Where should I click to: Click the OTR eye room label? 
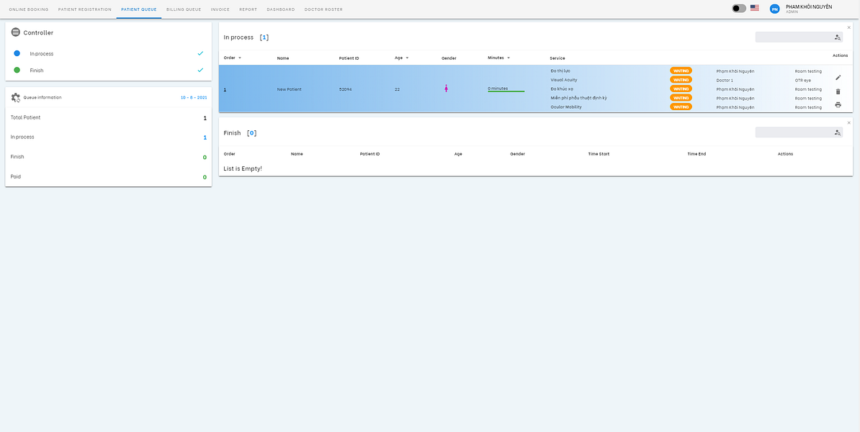[803, 80]
